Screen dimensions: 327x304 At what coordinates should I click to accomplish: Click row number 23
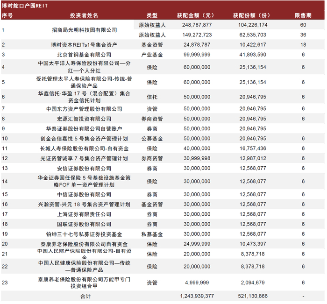coord(5,283)
